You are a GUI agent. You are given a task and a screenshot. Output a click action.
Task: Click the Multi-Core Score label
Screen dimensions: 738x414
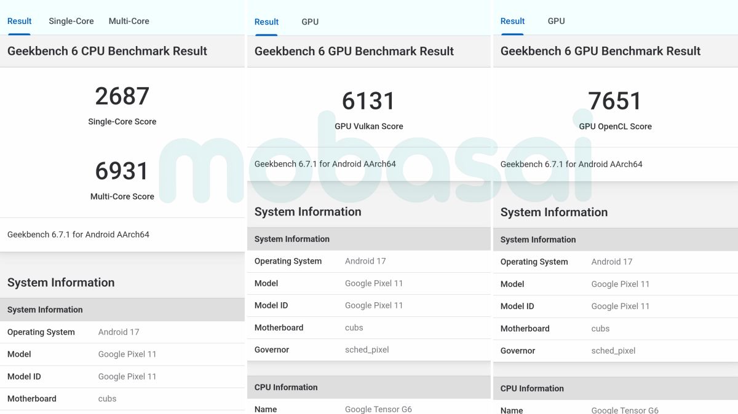coord(122,197)
